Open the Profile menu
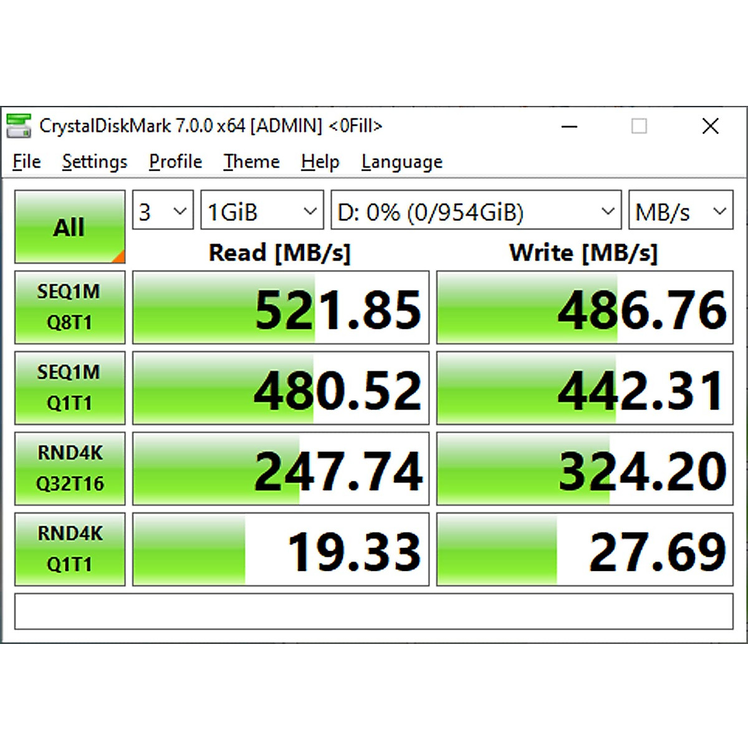 point(175,162)
